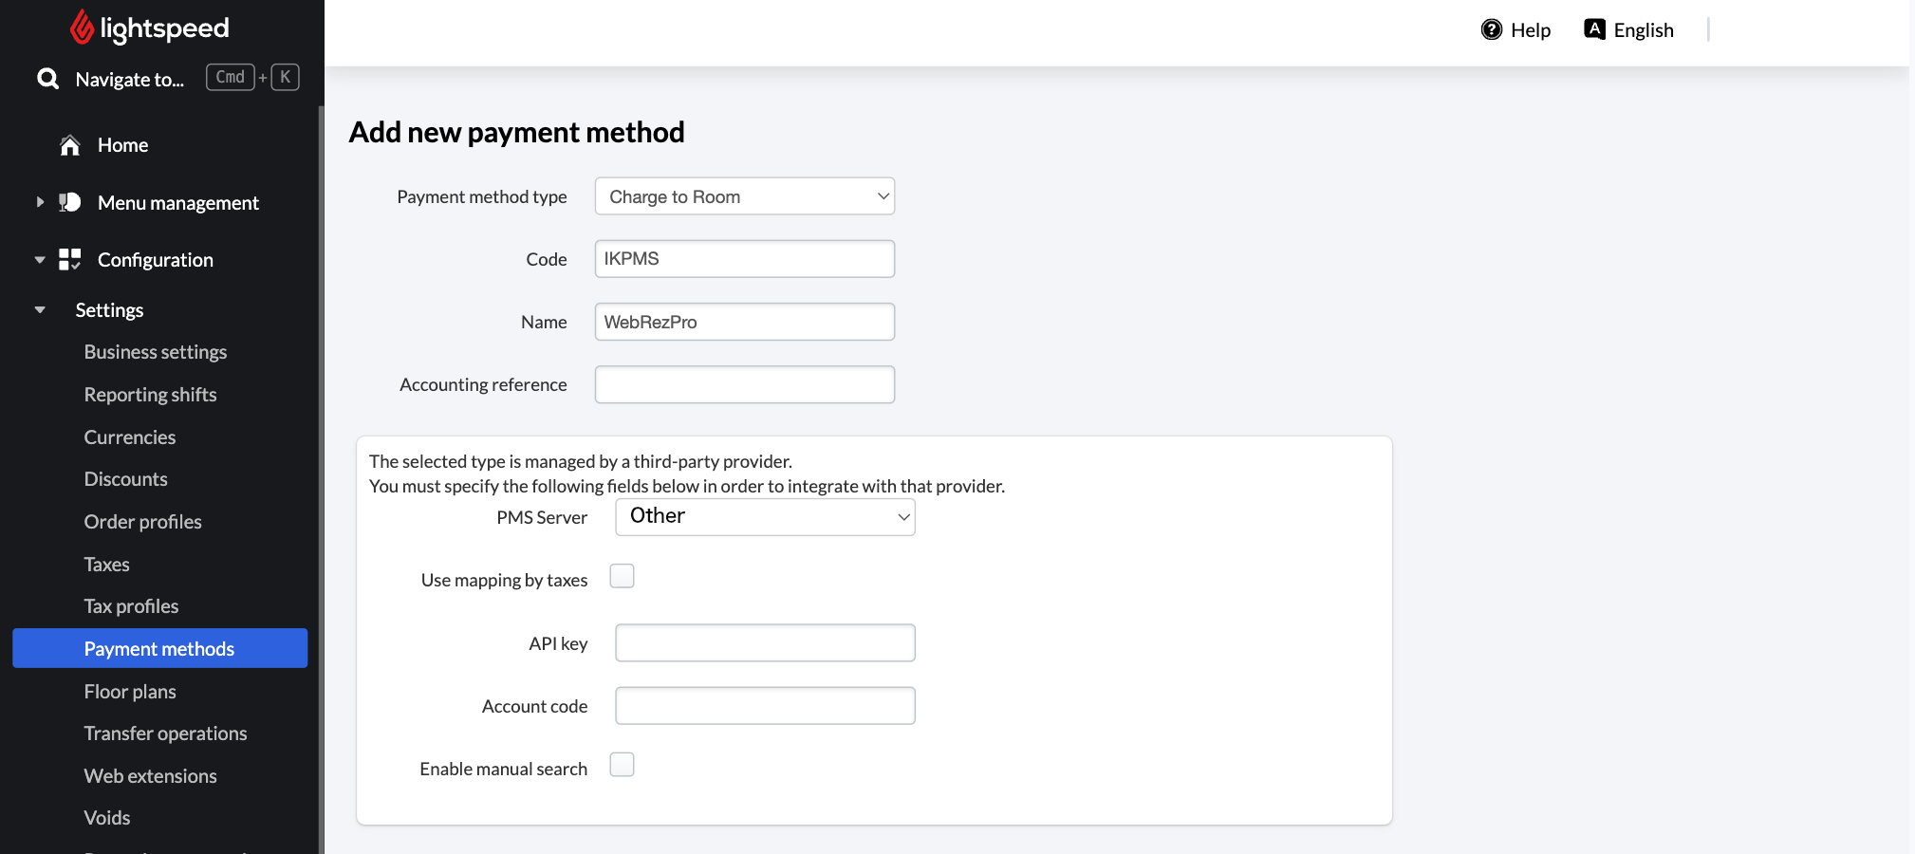This screenshot has width=1915, height=854.
Task: Go to Business settings
Action: tap(156, 352)
